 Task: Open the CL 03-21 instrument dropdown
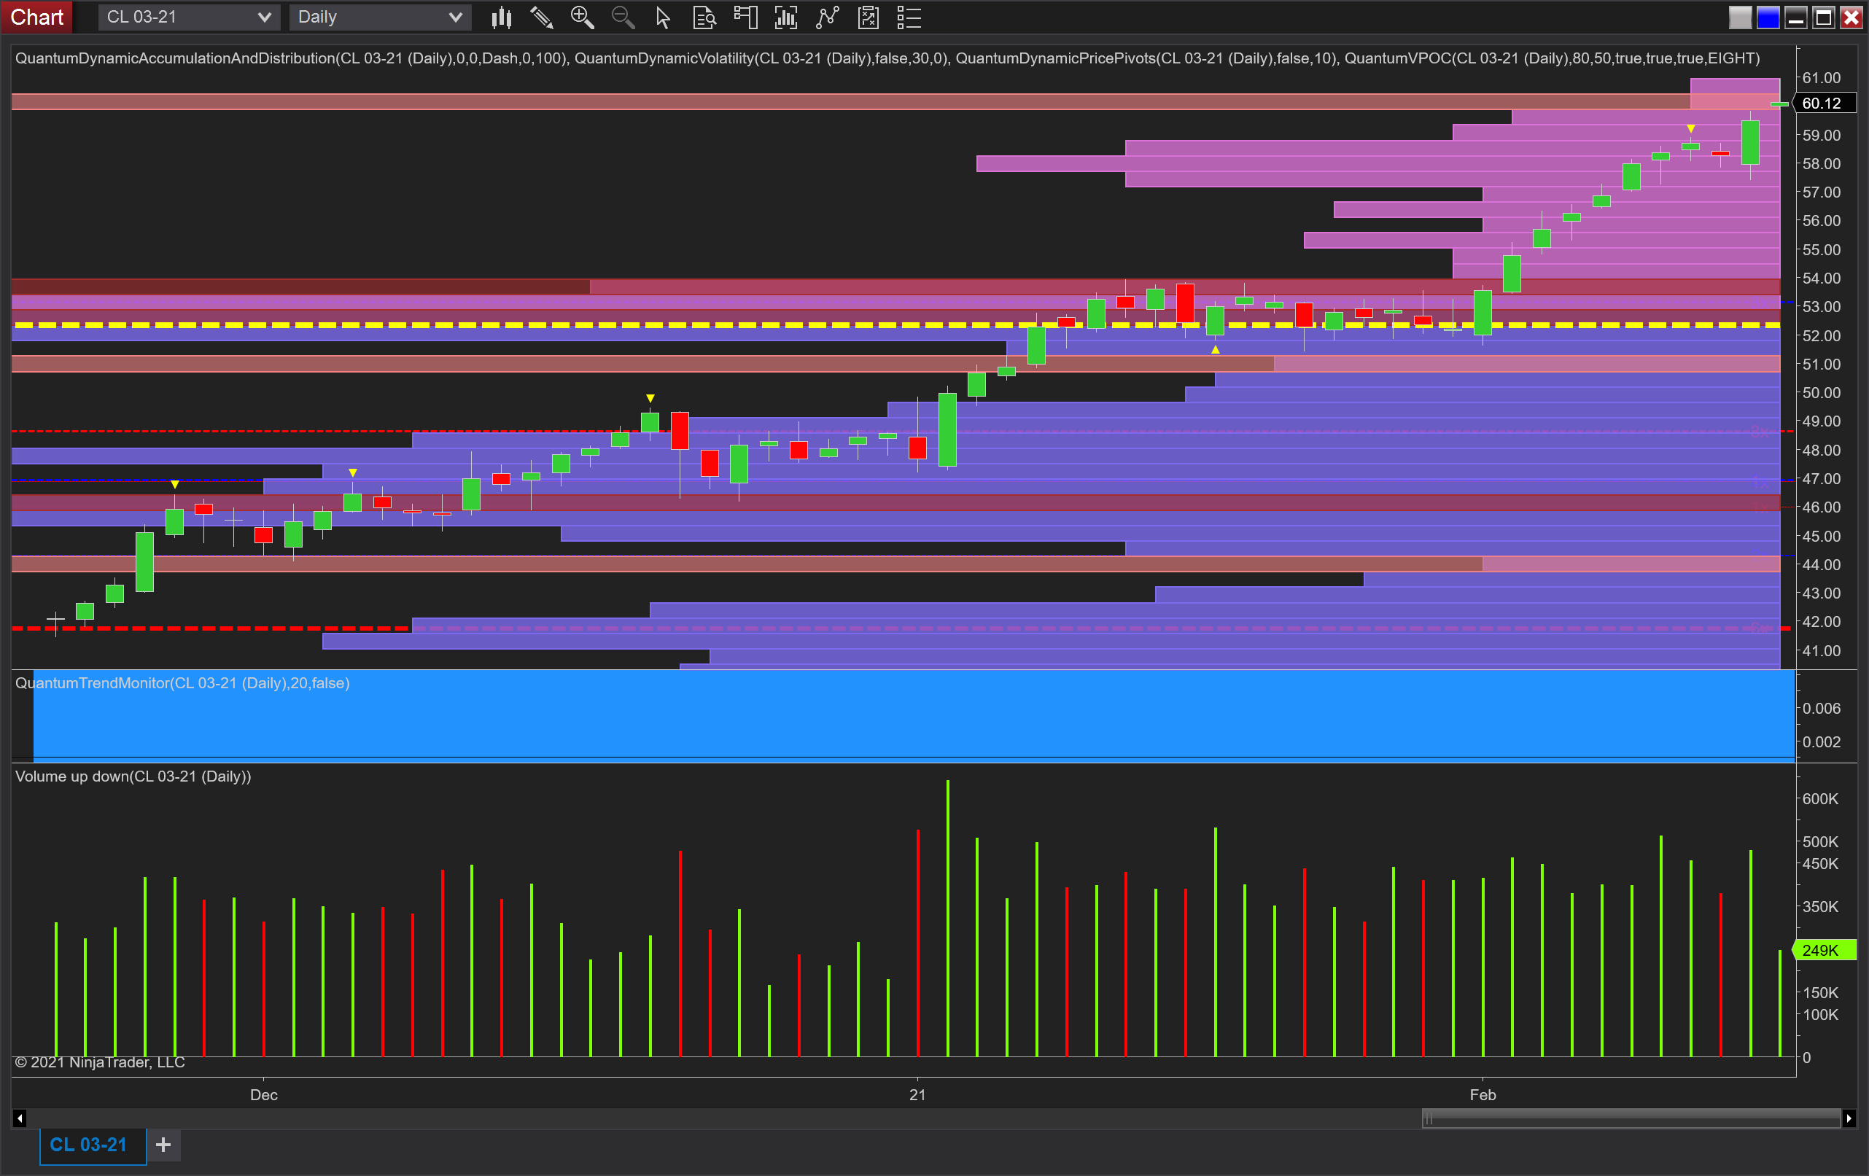click(x=189, y=17)
